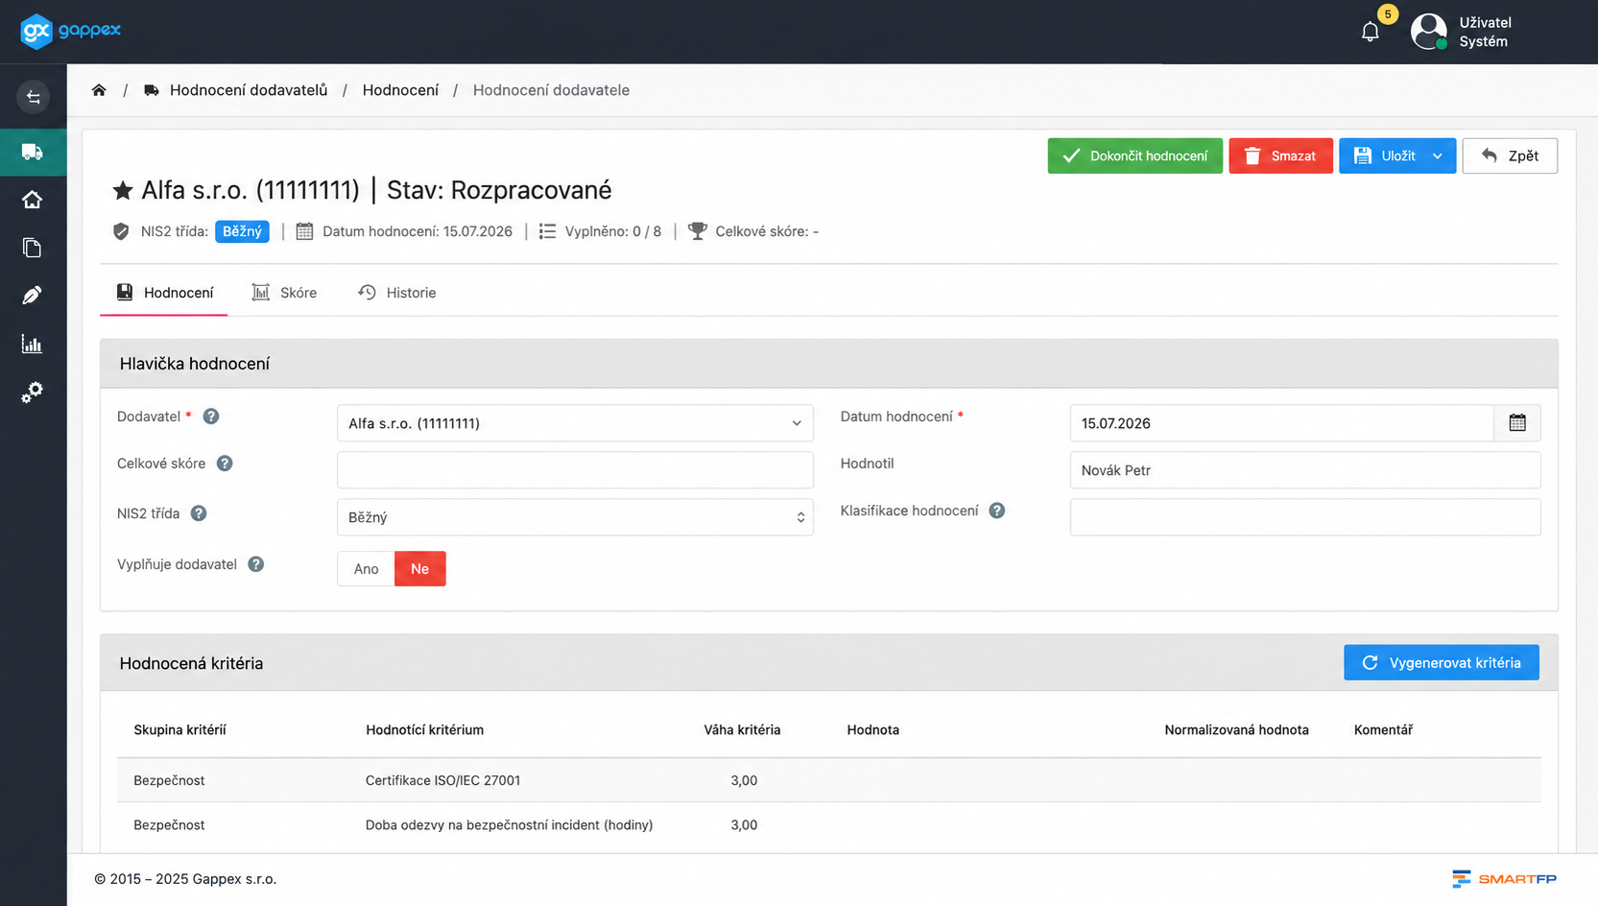Screen dimensions: 1598x906
Task: Open the truck supplier module in sidebar
Action: 33,152
